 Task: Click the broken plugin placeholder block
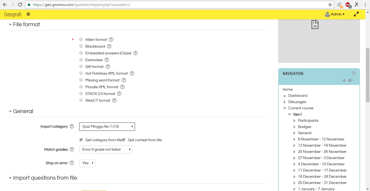[319, 41]
